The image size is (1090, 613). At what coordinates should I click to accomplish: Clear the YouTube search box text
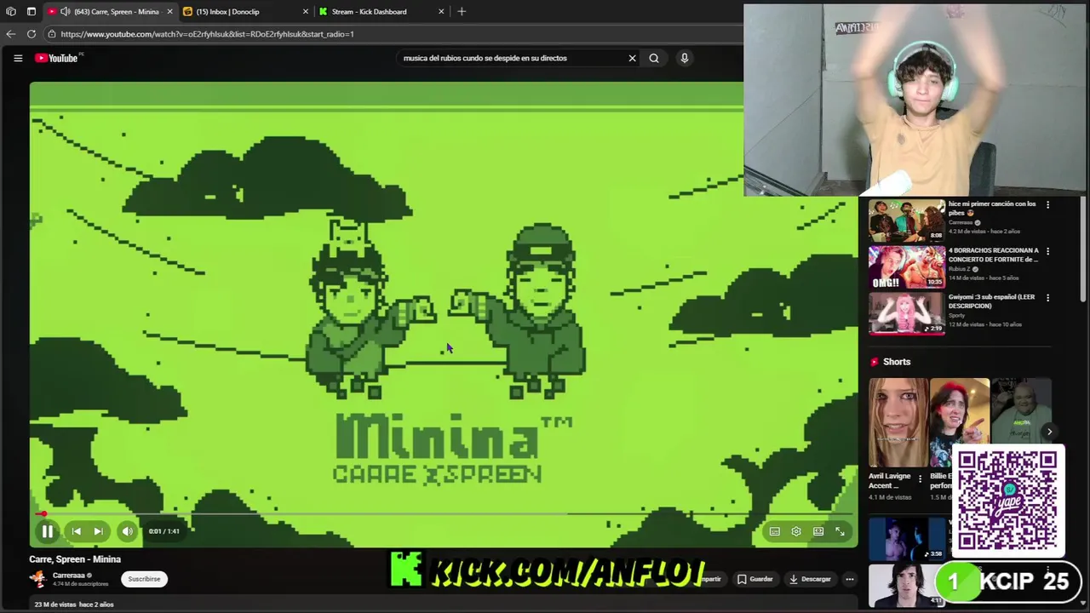(x=632, y=58)
